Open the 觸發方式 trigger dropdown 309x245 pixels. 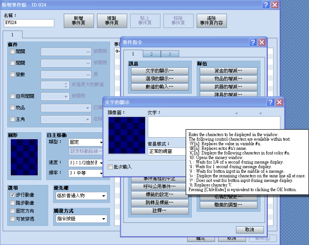pos(81,219)
